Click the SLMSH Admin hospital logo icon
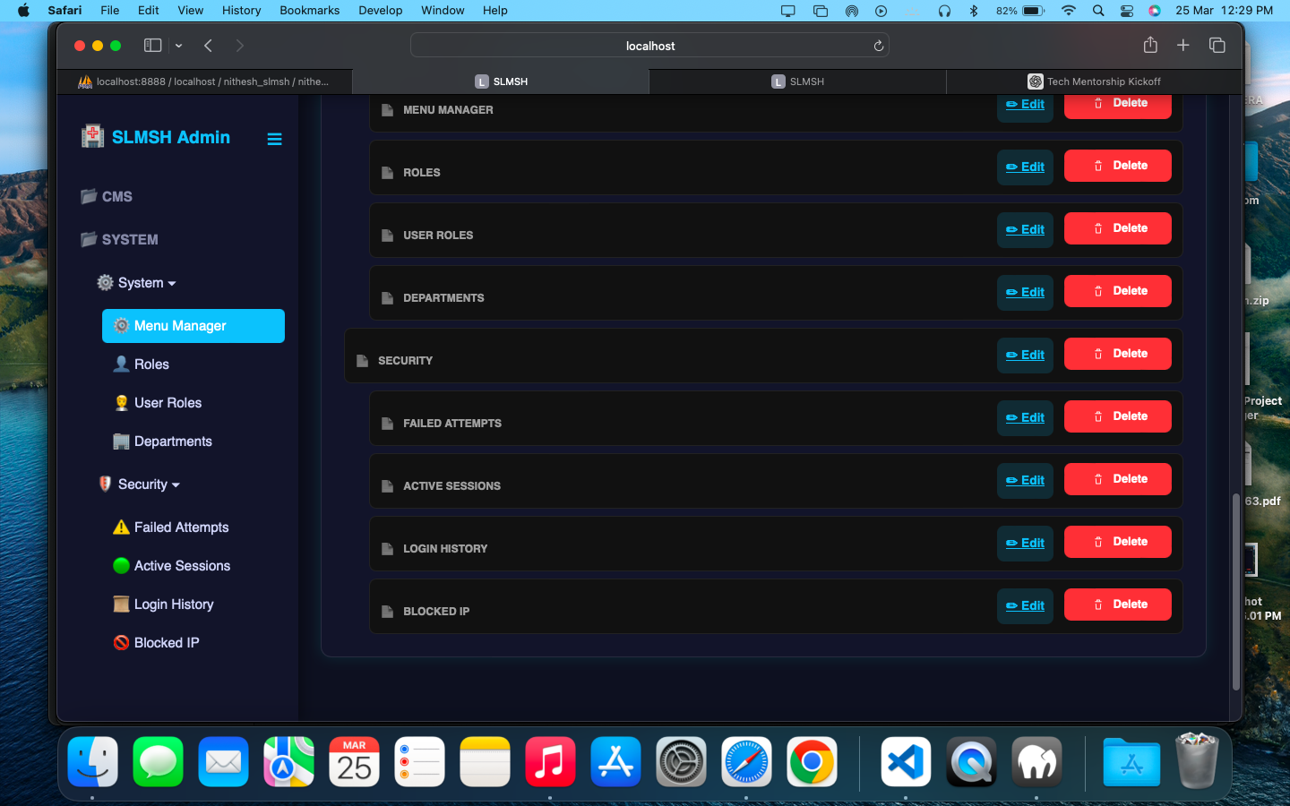The height and width of the screenshot is (806, 1290). (92, 136)
